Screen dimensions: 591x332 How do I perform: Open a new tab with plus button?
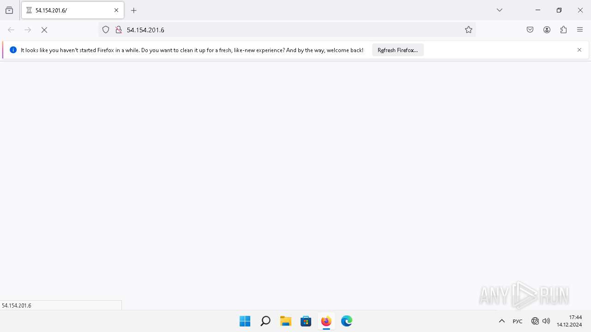(x=134, y=10)
